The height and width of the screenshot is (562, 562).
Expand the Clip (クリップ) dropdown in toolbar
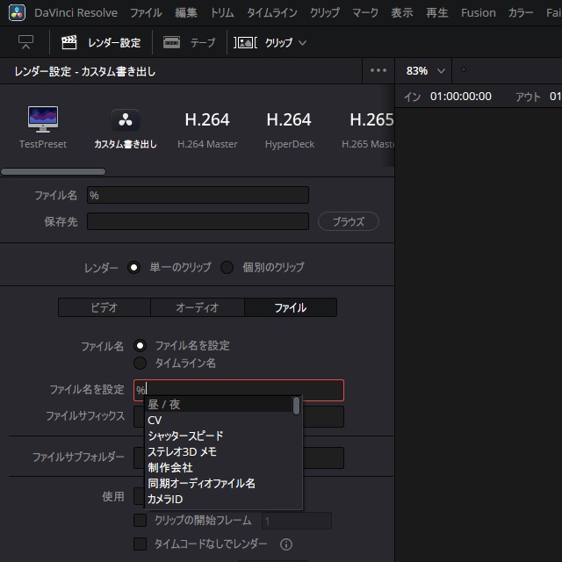click(271, 42)
